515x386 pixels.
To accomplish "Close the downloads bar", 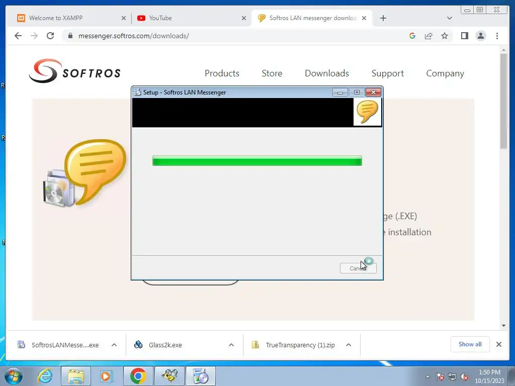I will pos(498,344).
